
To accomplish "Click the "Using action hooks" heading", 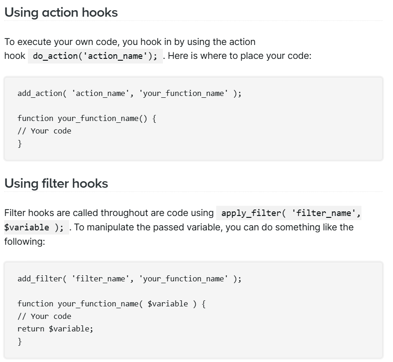I will point(61,13).
